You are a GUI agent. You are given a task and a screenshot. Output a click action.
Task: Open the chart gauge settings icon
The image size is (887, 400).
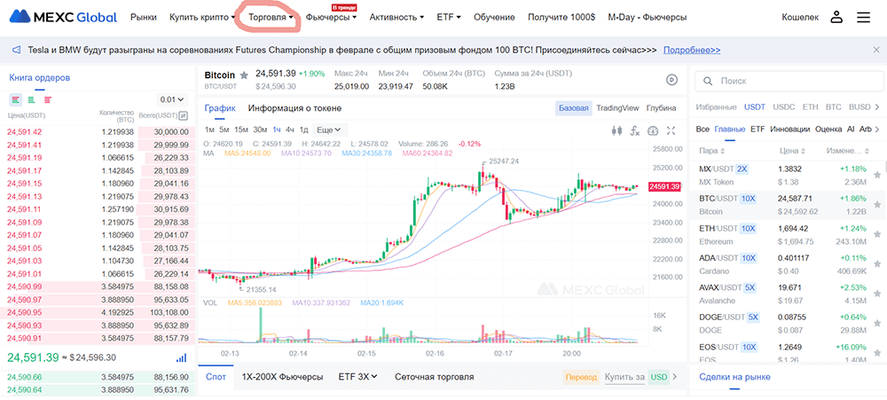(653, 130)
